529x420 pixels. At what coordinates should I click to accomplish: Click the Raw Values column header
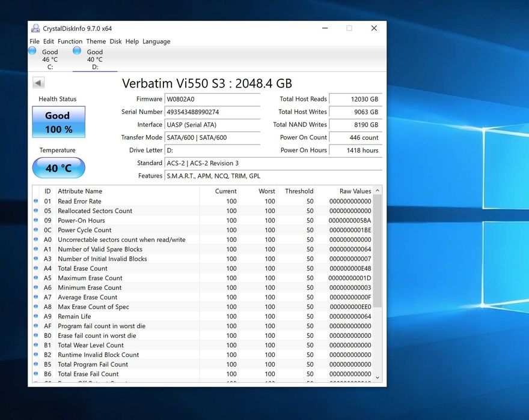point(344,191)
